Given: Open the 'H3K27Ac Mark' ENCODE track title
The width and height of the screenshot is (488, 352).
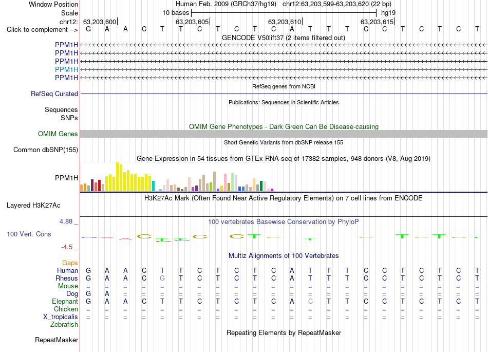Looking at the screenshot, I should (x=284, y=198).
